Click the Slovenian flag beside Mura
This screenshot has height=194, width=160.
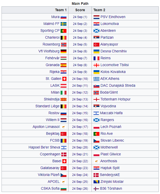tap(63, 17)
